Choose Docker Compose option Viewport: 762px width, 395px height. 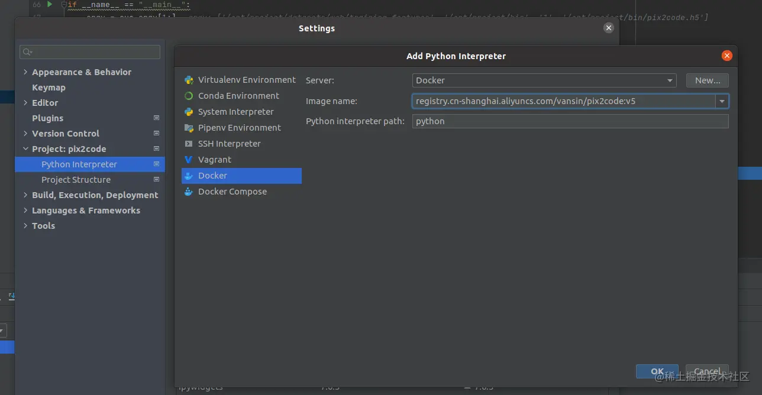tap(241, 192)
